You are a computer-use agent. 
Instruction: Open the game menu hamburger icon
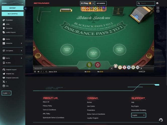35,72
